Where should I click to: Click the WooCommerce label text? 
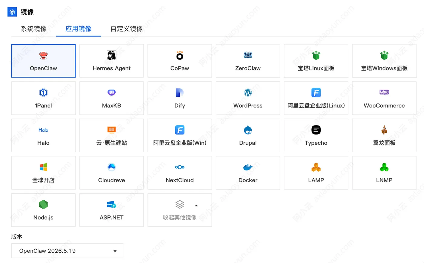point(384,106)
